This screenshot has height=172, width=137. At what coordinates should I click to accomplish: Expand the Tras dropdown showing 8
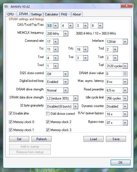coord(100,26)
